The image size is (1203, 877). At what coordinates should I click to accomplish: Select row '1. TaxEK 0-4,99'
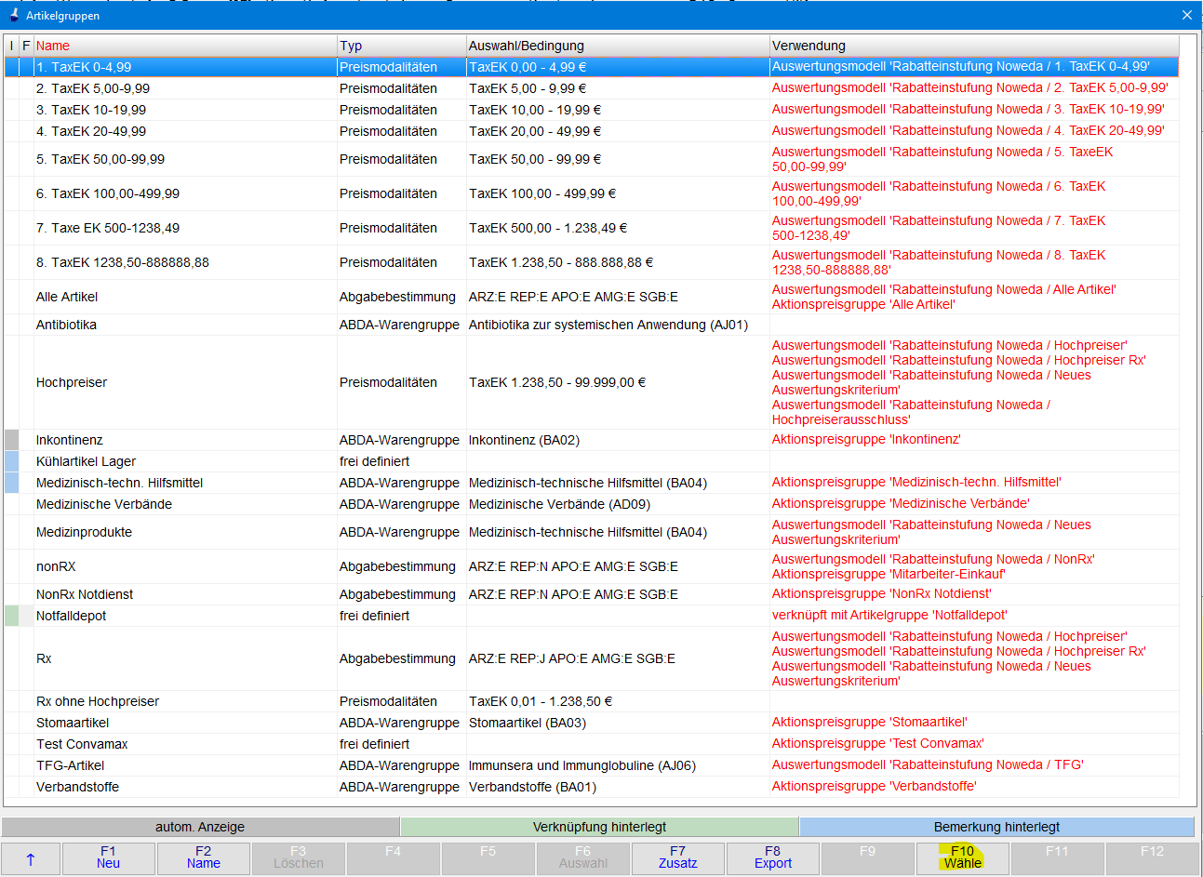click(592, 67)
